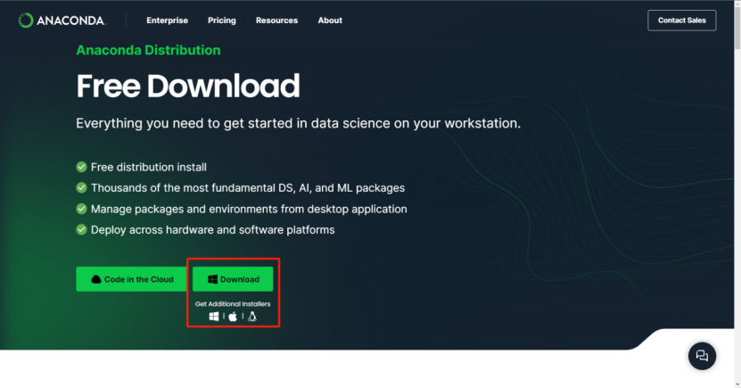This screenshot has width=741, height=388.
Task: Click the Deploy across hardware checkmark icon
Action: click(81, 230)
